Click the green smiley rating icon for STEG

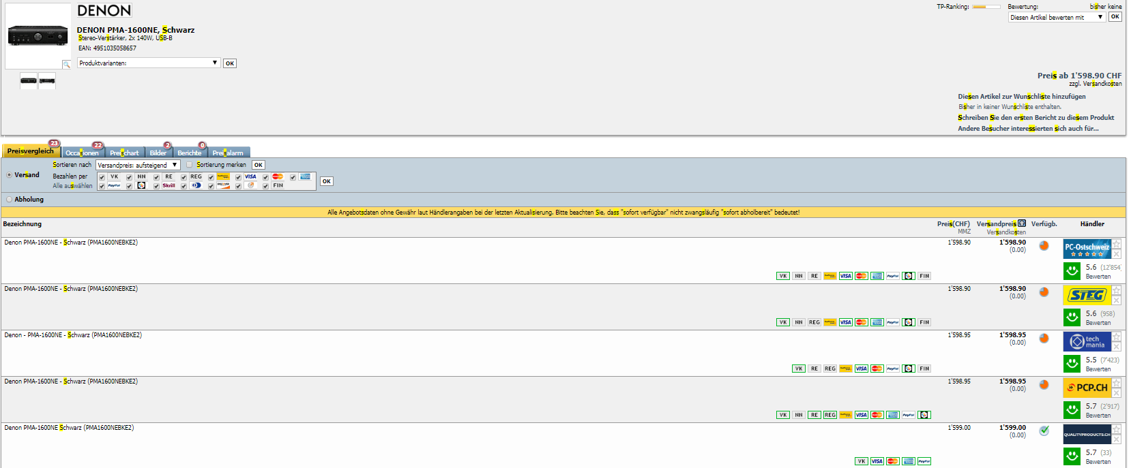point(1072,317)
